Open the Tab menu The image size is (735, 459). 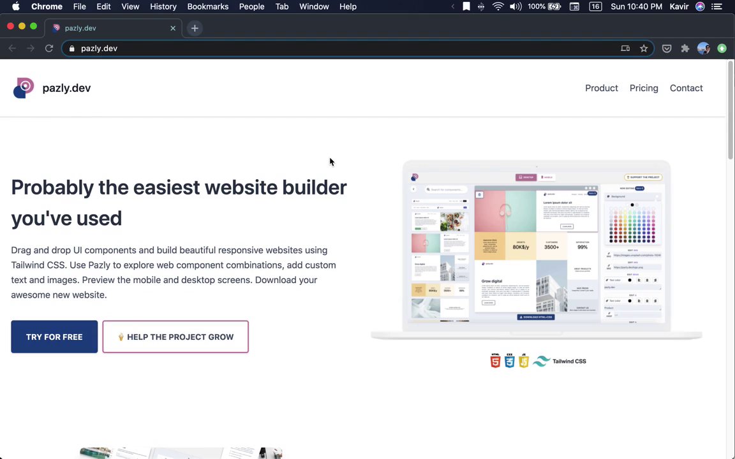(x=282, y=6)
